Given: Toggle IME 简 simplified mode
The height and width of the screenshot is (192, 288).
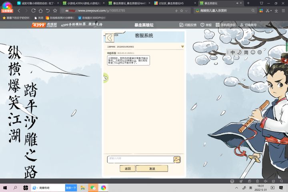Looking at the screenshot, I should click(x=246, y=52).
